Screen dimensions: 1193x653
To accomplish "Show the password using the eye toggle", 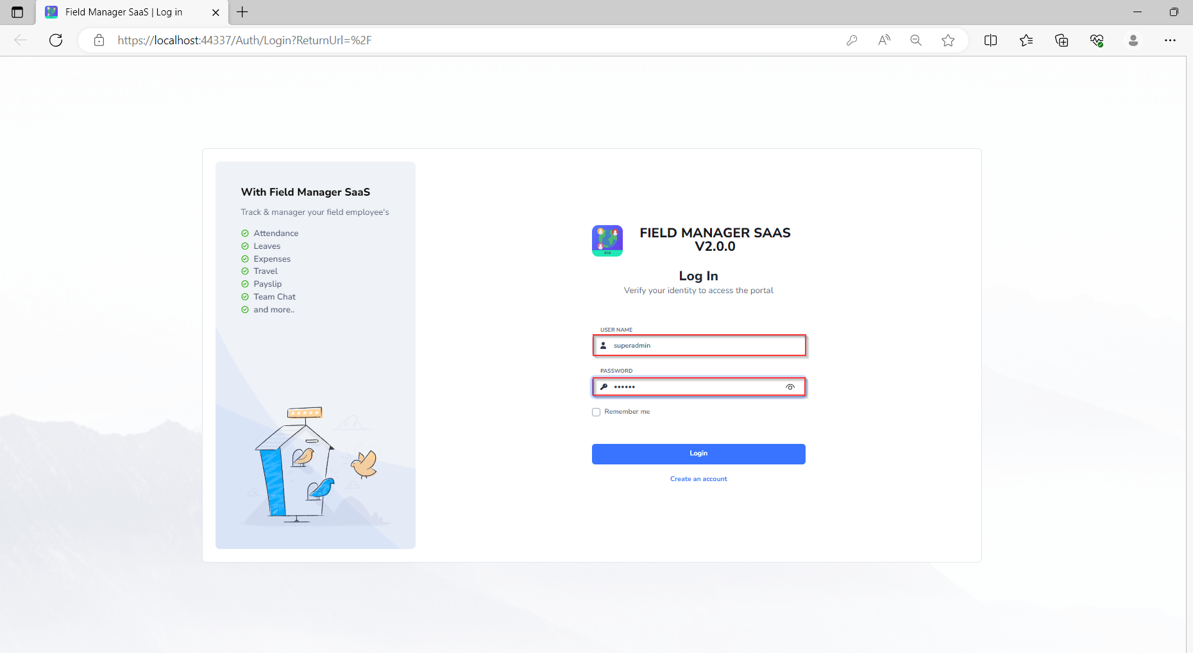I will coord(791,387).
